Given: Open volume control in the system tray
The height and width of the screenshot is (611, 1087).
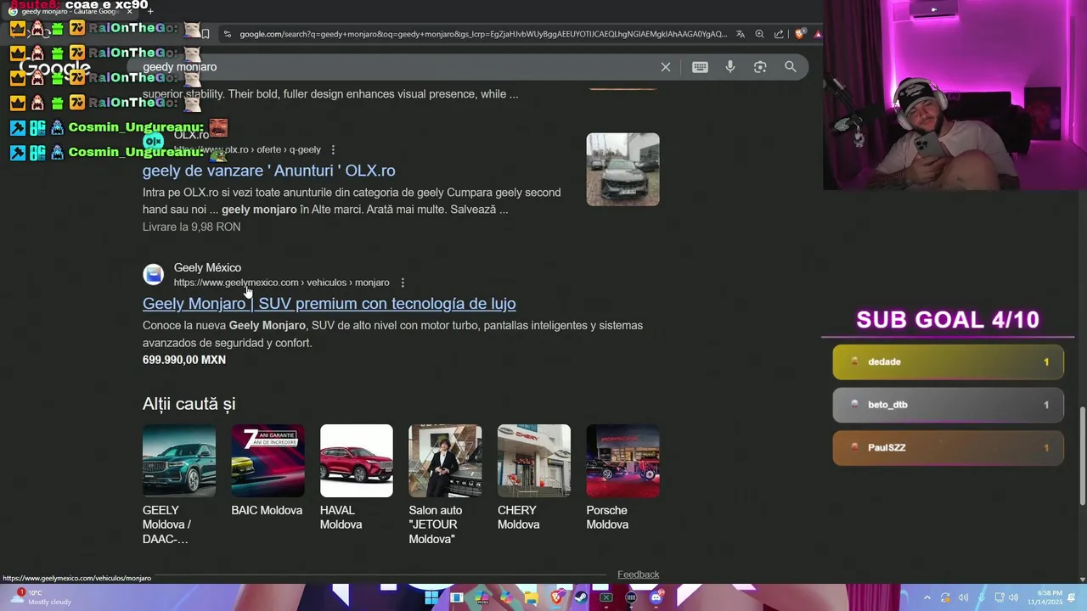Looking at the screenshot, I should click(1013, 597).
